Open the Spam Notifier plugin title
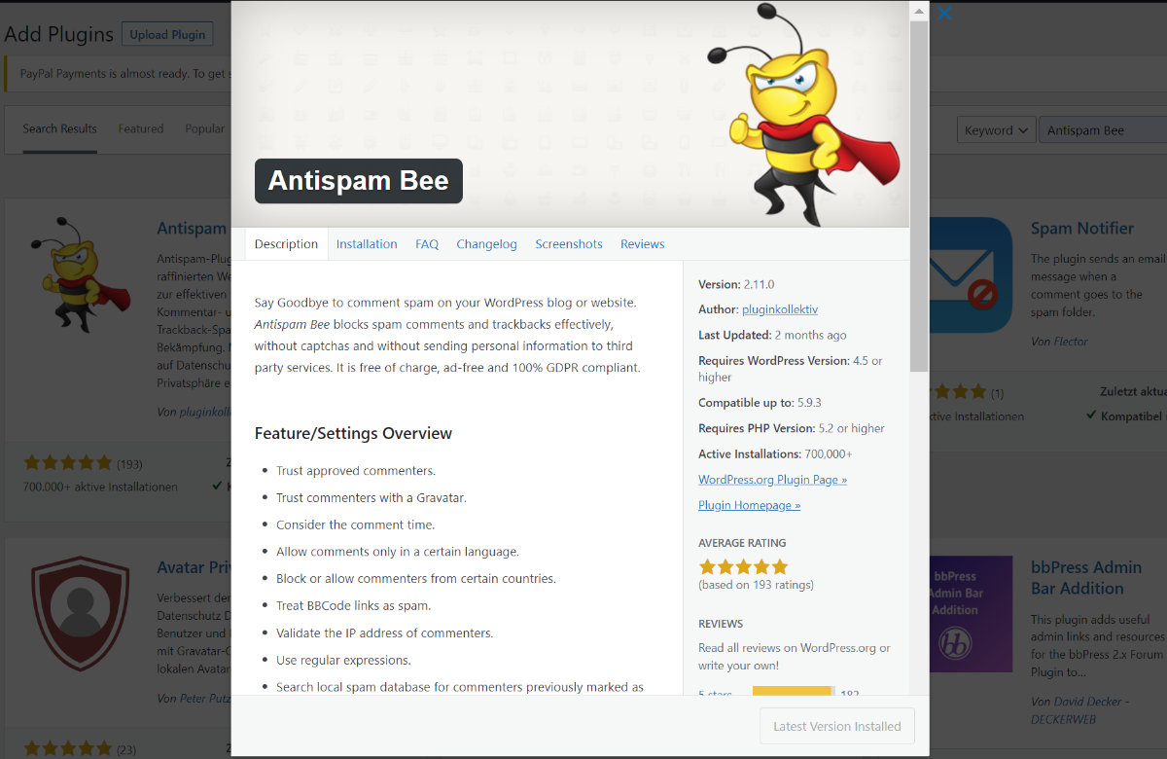Viewport: 1167px width, 759px height. [x=1082, y=229]
